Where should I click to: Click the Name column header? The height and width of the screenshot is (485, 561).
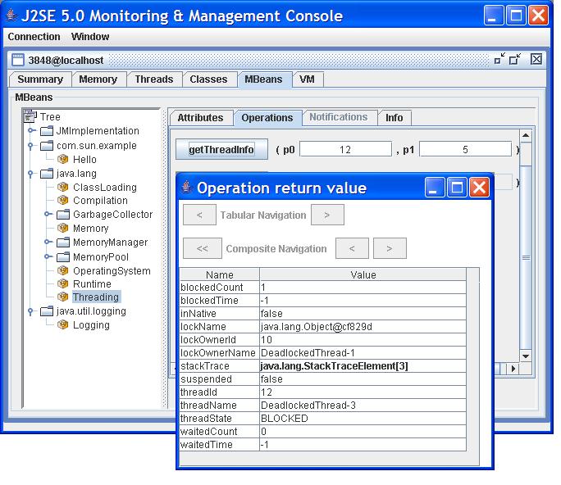click(x=219, y=274)
